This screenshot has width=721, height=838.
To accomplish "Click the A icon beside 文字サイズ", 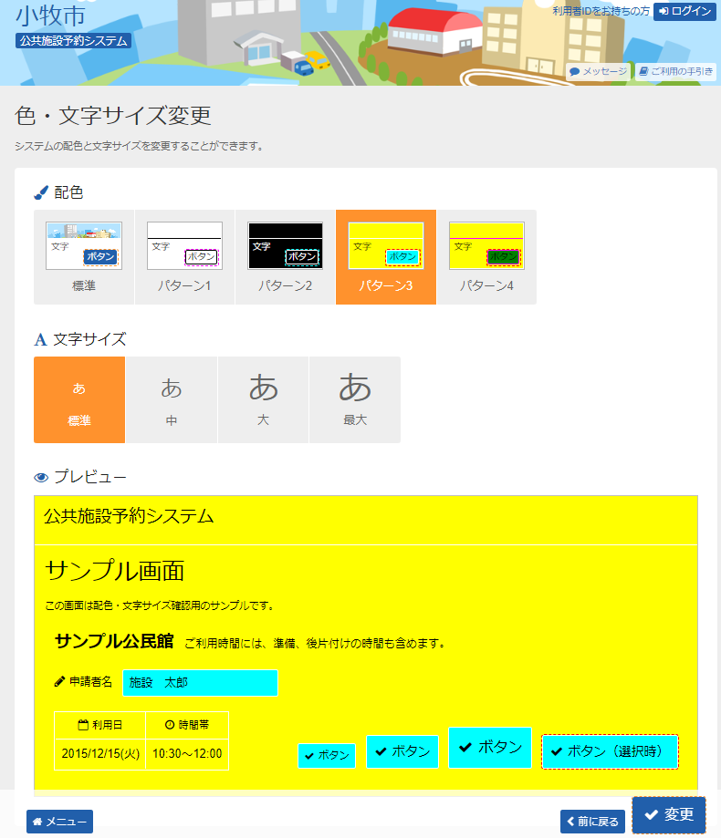I will pos(41,339).
